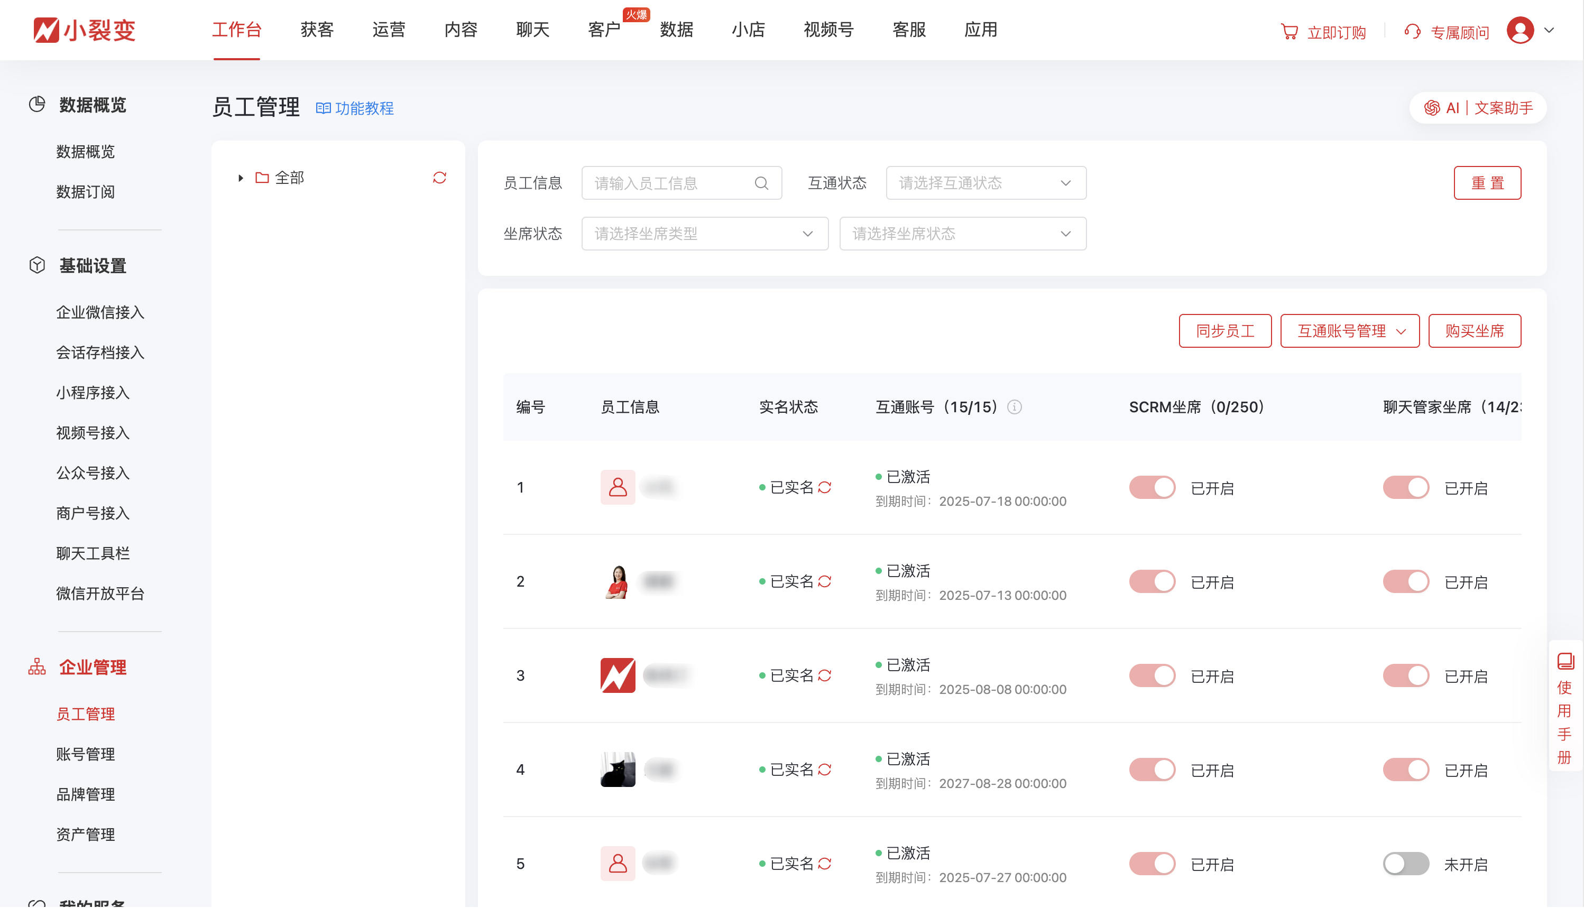Viewport: 1584px width, 908px height.
Task: Open 资产管理 in sidebar
Action: pyautogui.click(x=86, y=835)
